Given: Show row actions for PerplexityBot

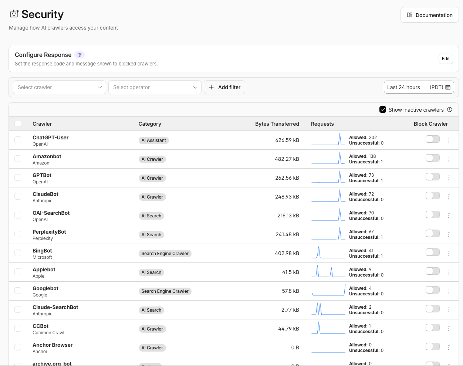Looking at the screenshot, I should coord(449,234).
